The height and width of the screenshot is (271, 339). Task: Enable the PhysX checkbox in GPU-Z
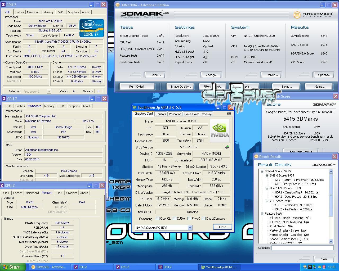(x=189, y=219)
